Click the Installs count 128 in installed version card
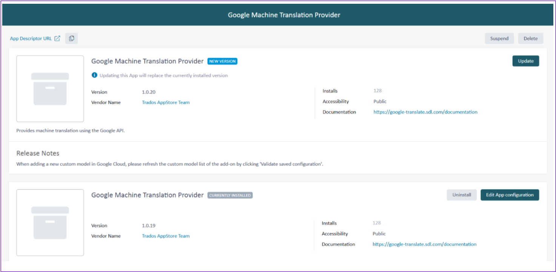Screen dimensions: 556x272 click(377, 223)
